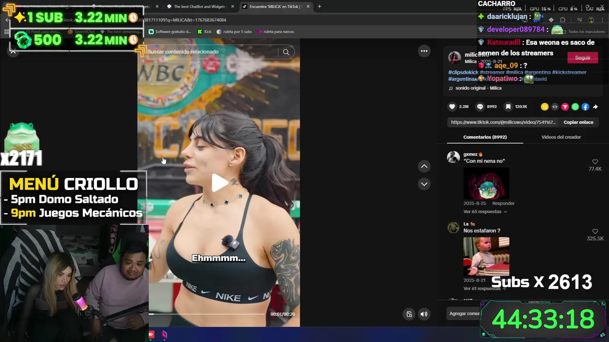Switch to 'The best ChatBot and Widgets' browser tab
The image size is (609, 342).
(x=199, y=7)
